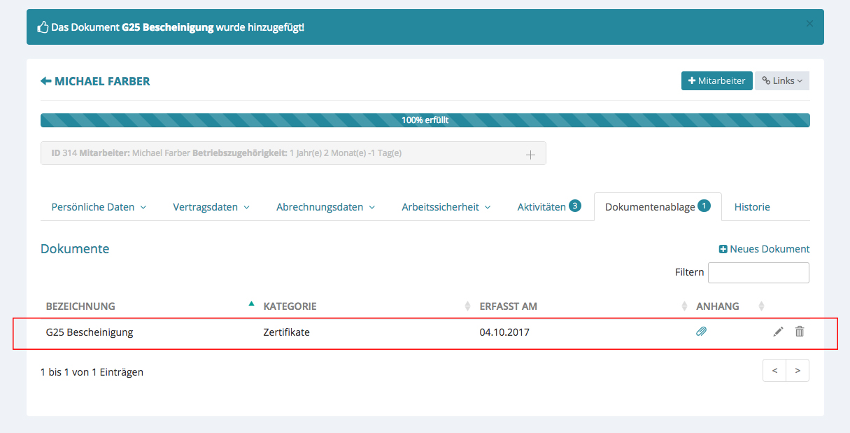
Task: Sort documents by Erfasst am column
Action: (508, 306)
